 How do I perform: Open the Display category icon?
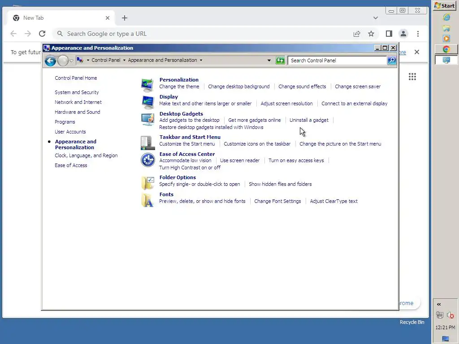coord(147,102)
